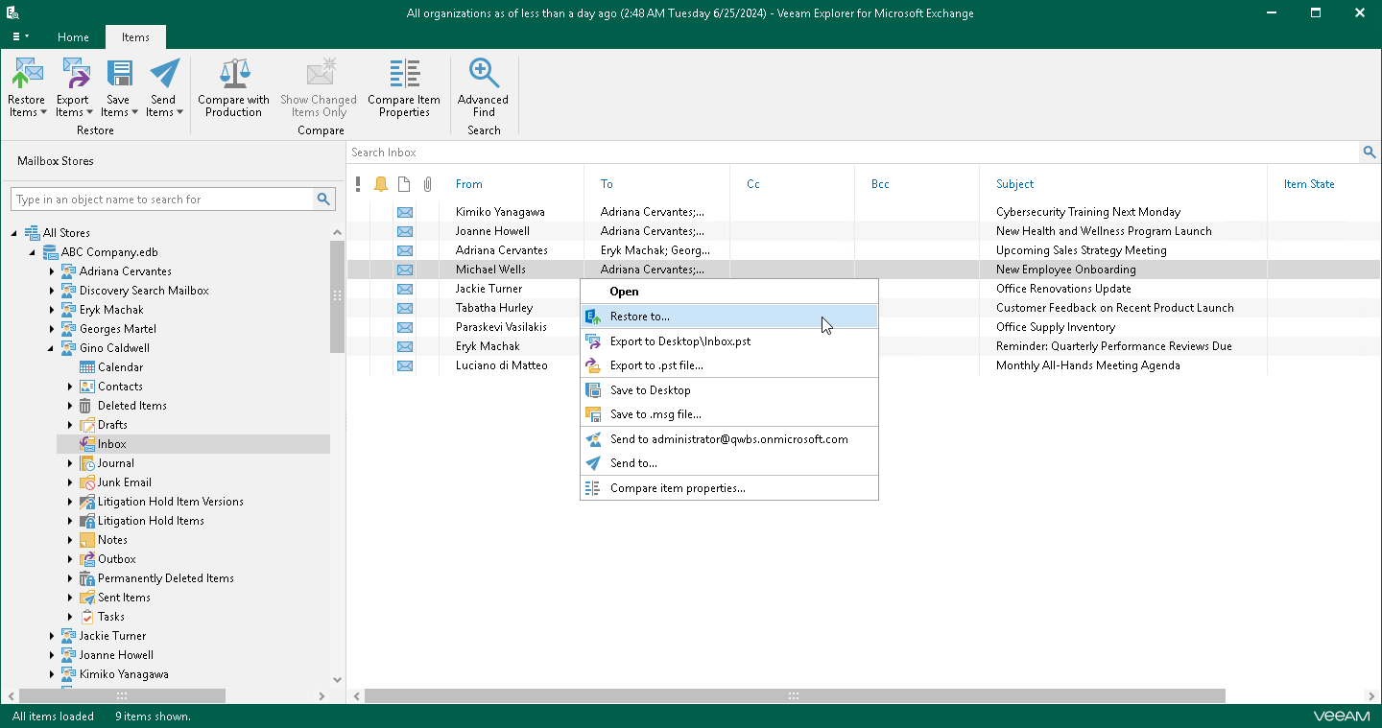Switch to the Home ribbon tab
This screenshot has width=1382, height=728.
[x=73, y=37]
